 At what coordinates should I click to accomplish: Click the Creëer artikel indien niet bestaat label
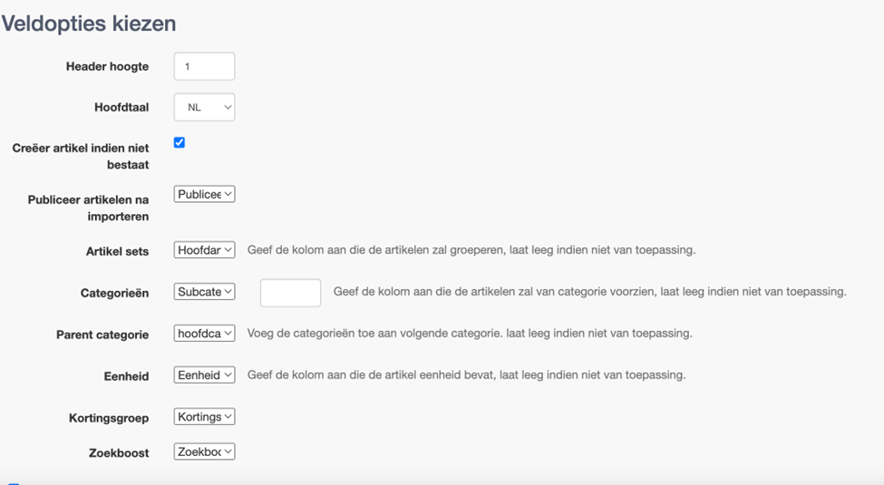(81, 156)
